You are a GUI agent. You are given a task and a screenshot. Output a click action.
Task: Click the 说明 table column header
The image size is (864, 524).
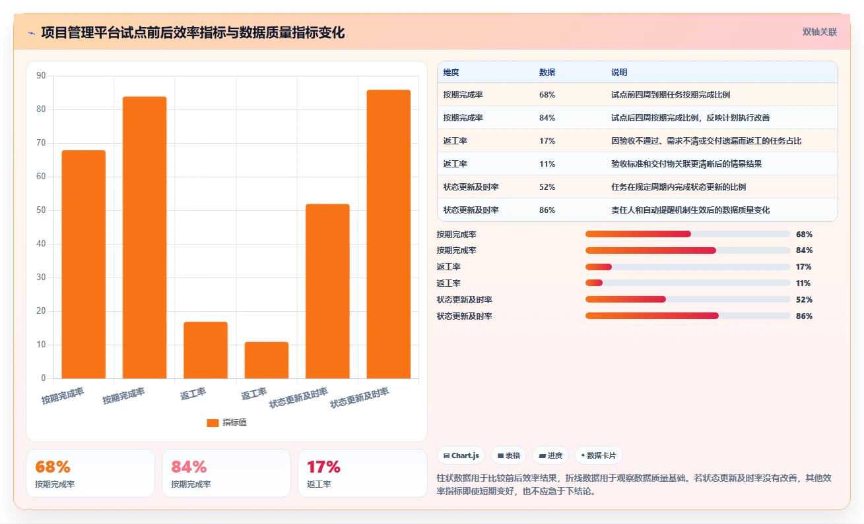(x=620, y=73)
